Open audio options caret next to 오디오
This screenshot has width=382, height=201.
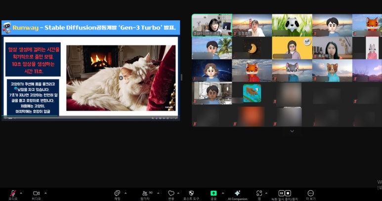(21, 193)
